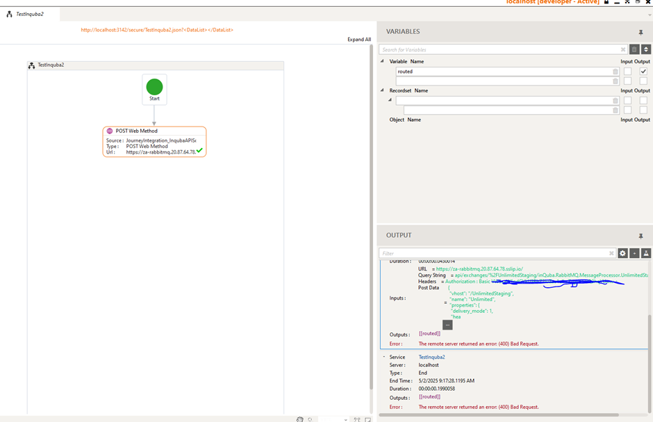Viewport: 653px width, 422px height.
Task: Open the localhost TestInquba2.json workflow link
Action: tap(157, 30)
